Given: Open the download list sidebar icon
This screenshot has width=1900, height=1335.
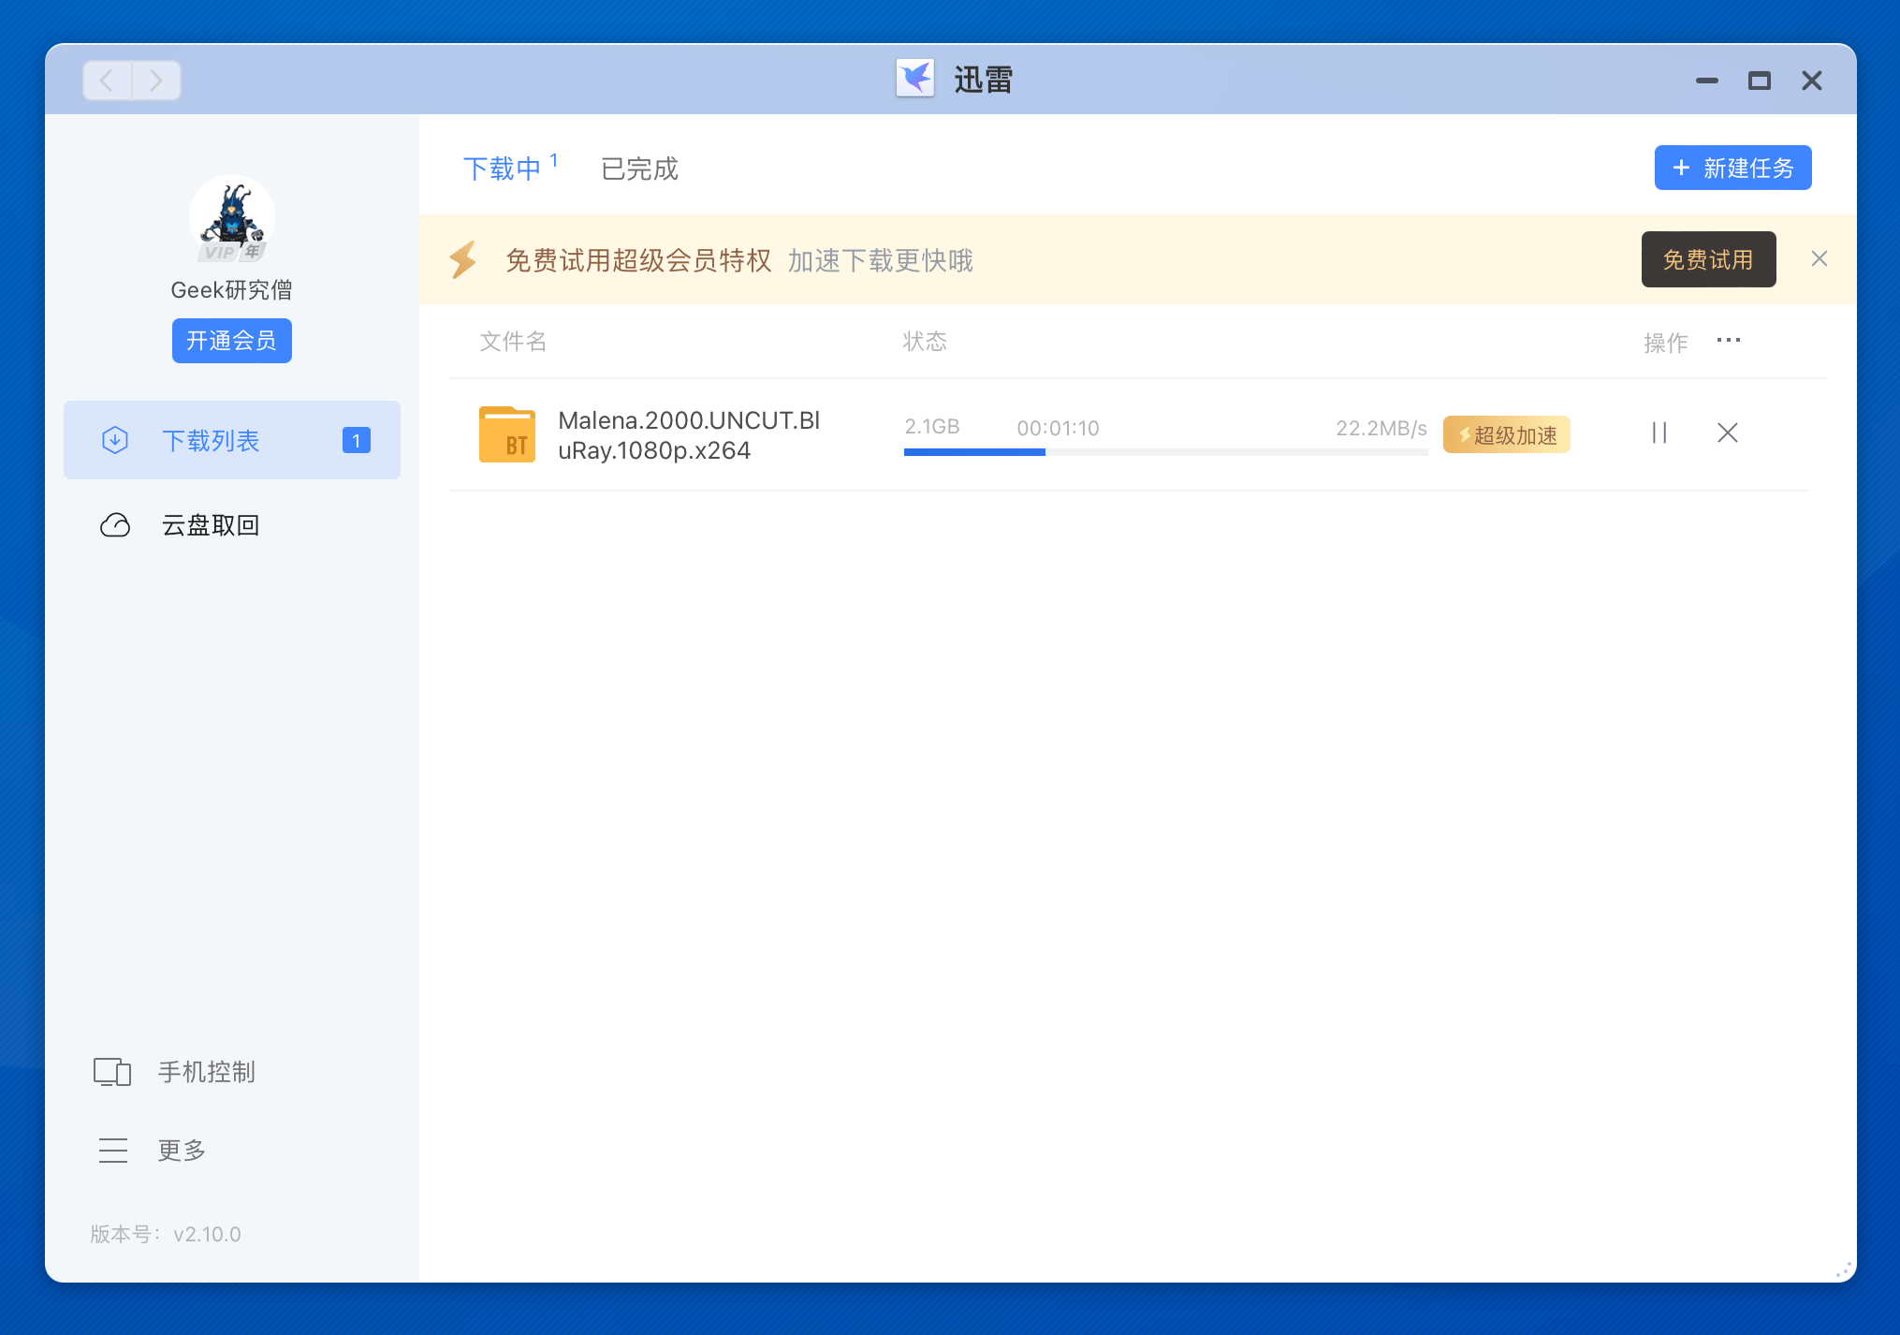Looking at the screenshot, I should (115, 440).
